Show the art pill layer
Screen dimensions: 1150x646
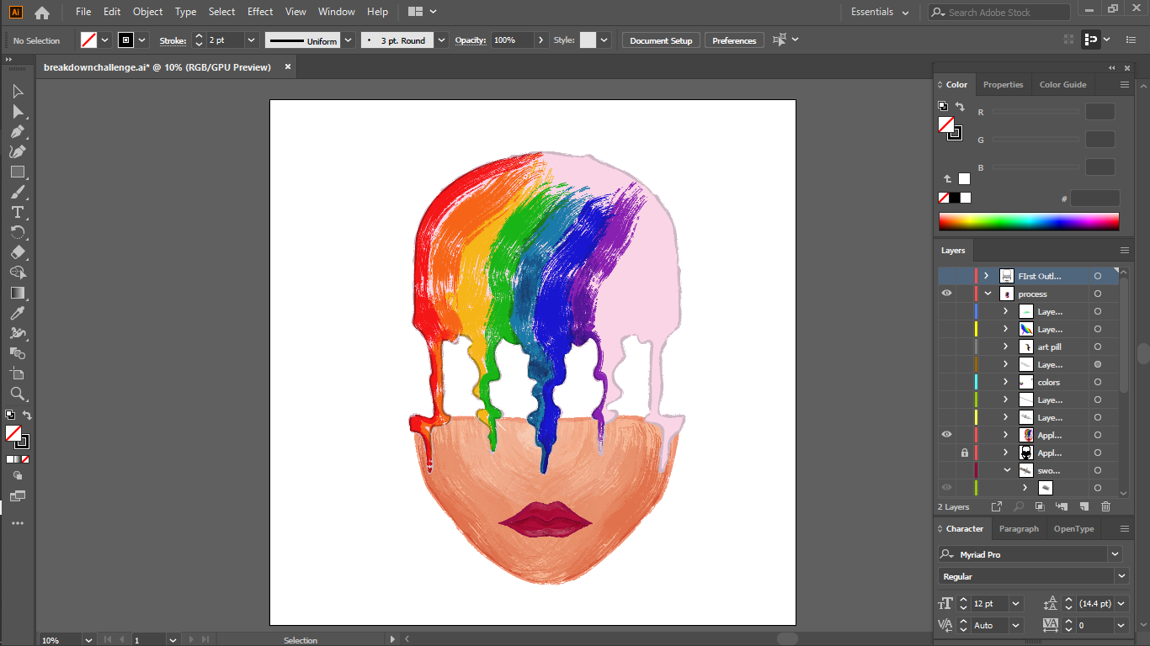(x=947, y=347)
